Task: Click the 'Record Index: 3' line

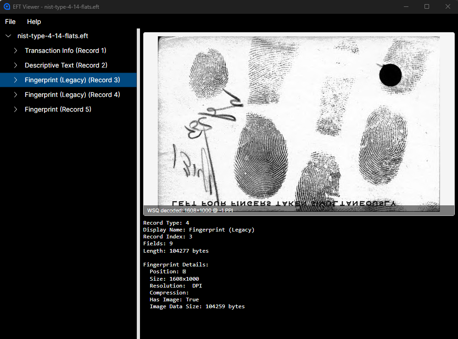Action: coord(168,237)
